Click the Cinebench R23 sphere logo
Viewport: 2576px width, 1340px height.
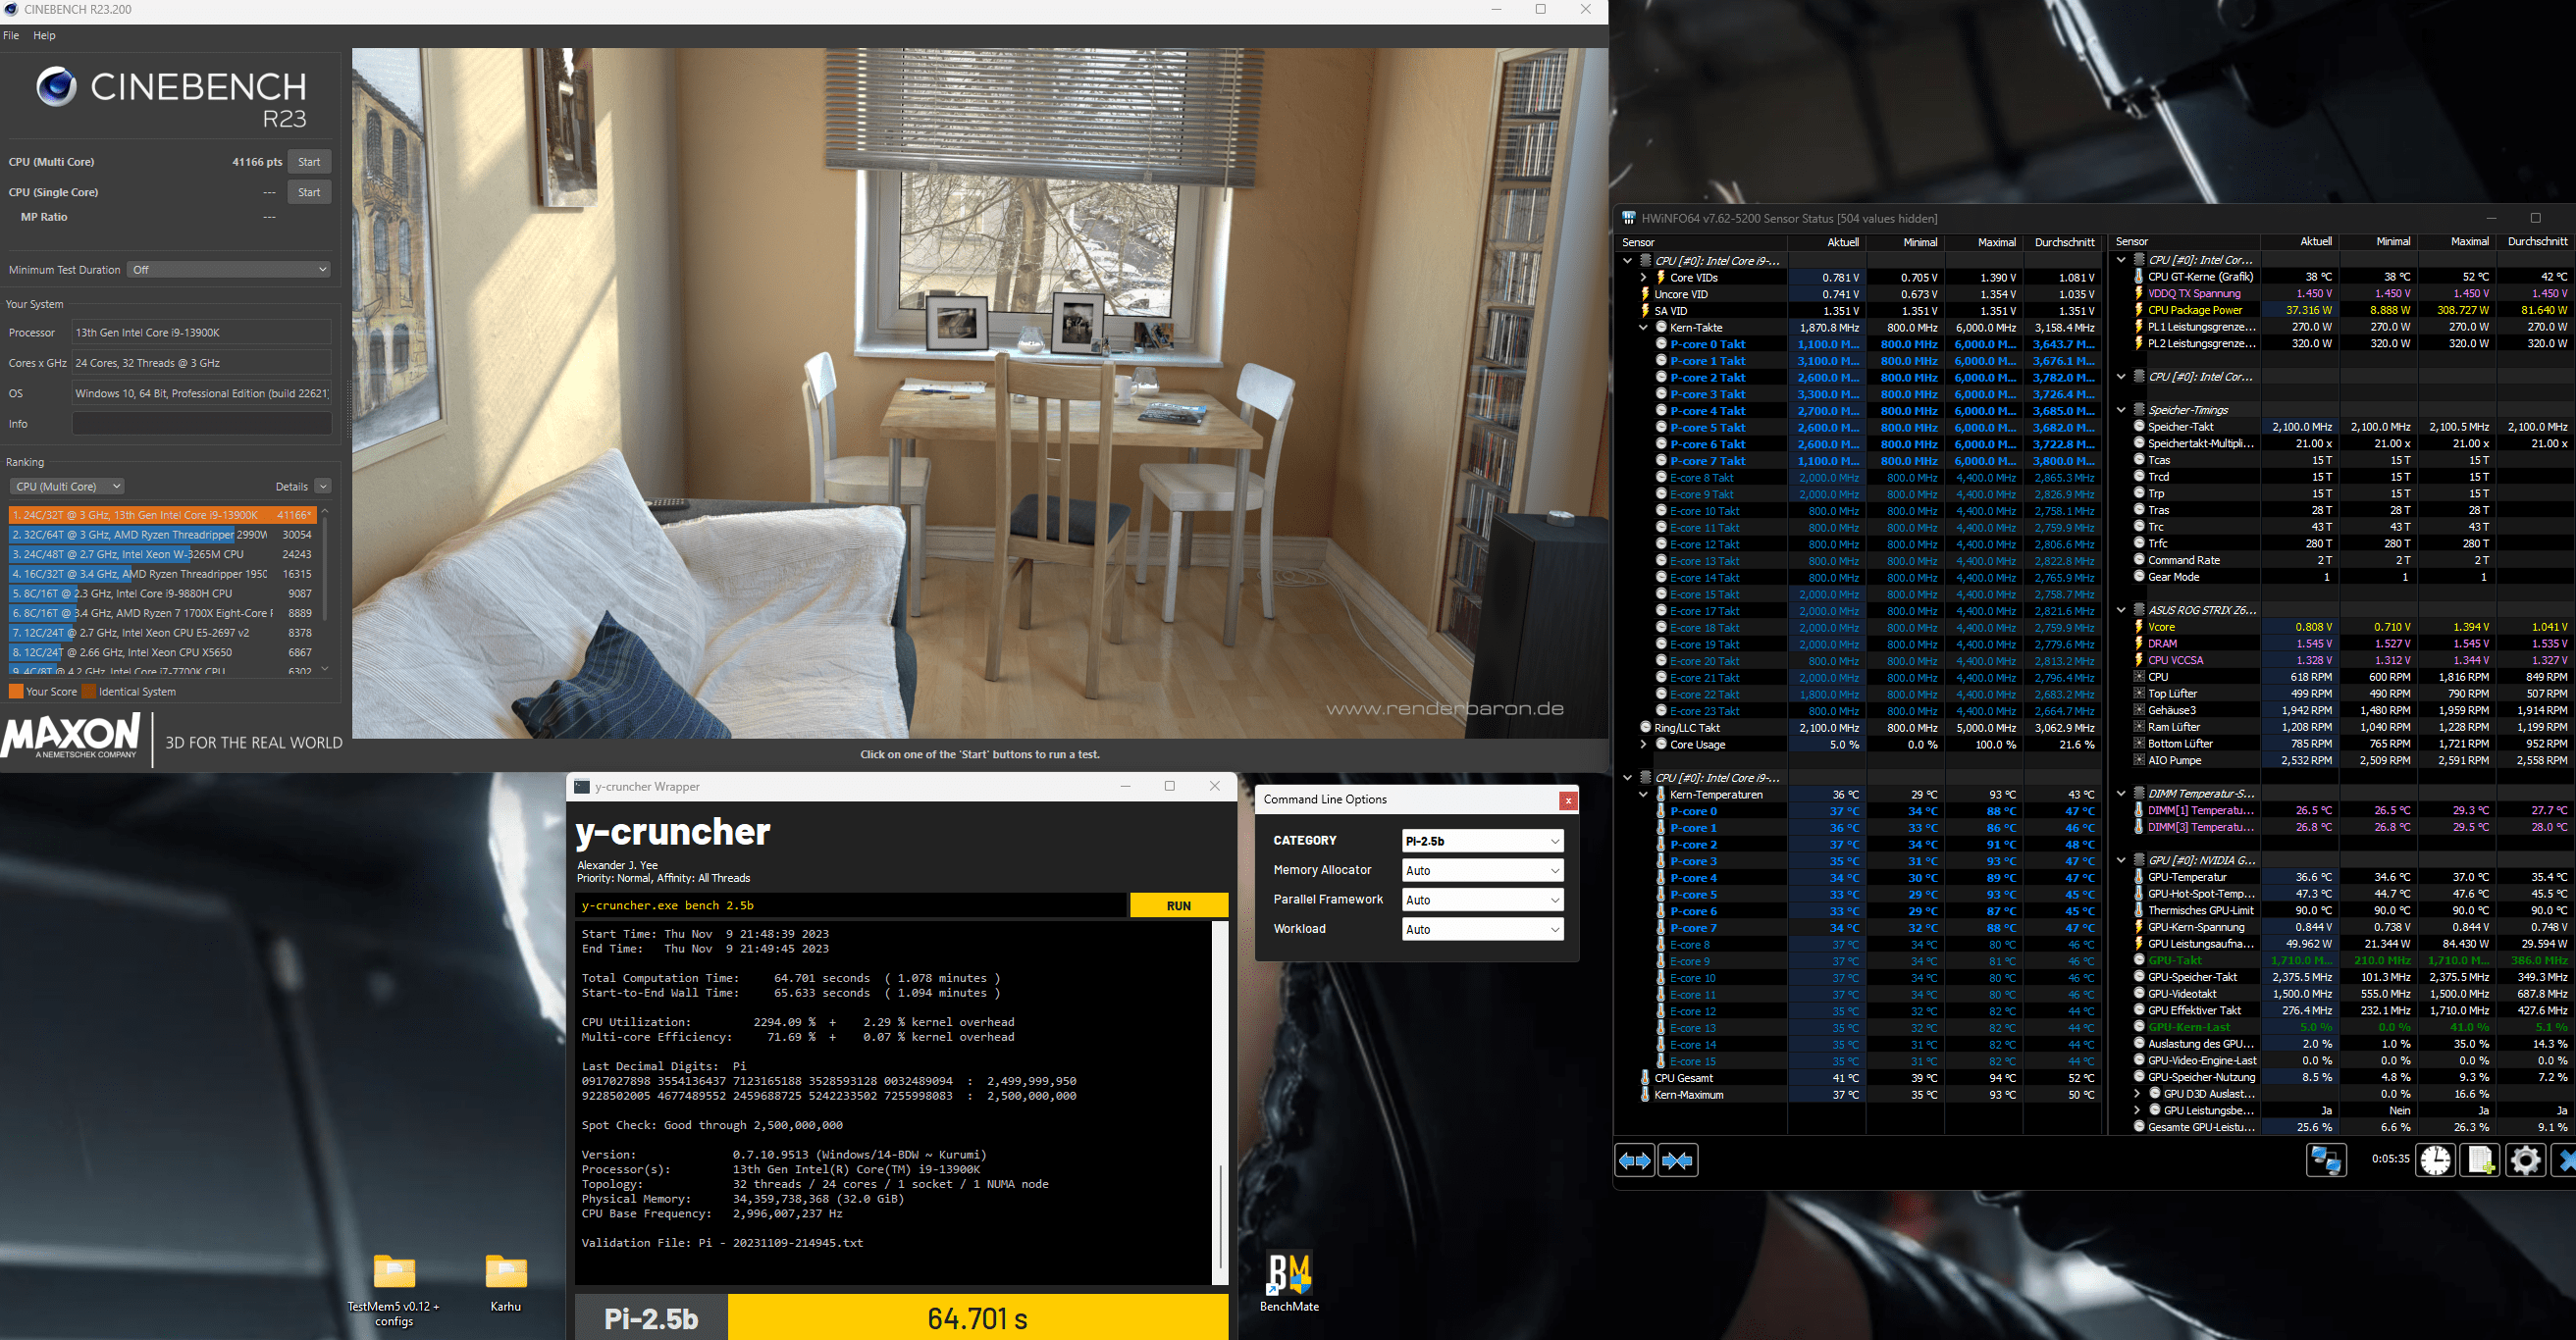56,87
